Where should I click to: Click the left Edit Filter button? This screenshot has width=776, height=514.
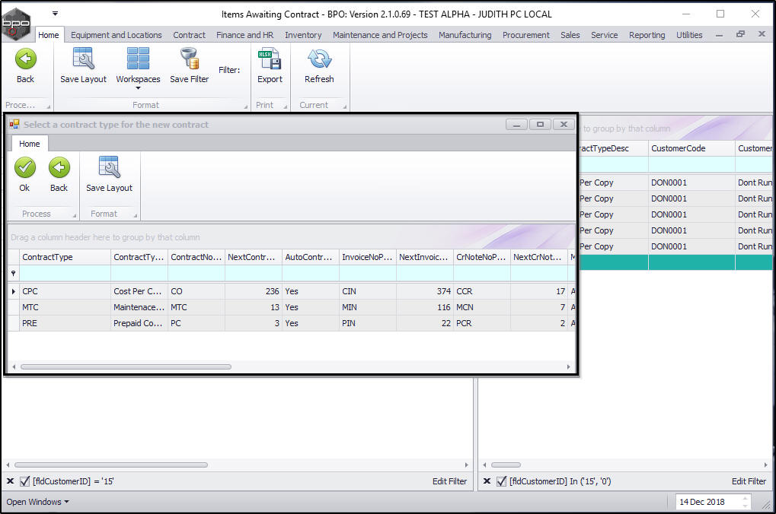click(449, 481)
